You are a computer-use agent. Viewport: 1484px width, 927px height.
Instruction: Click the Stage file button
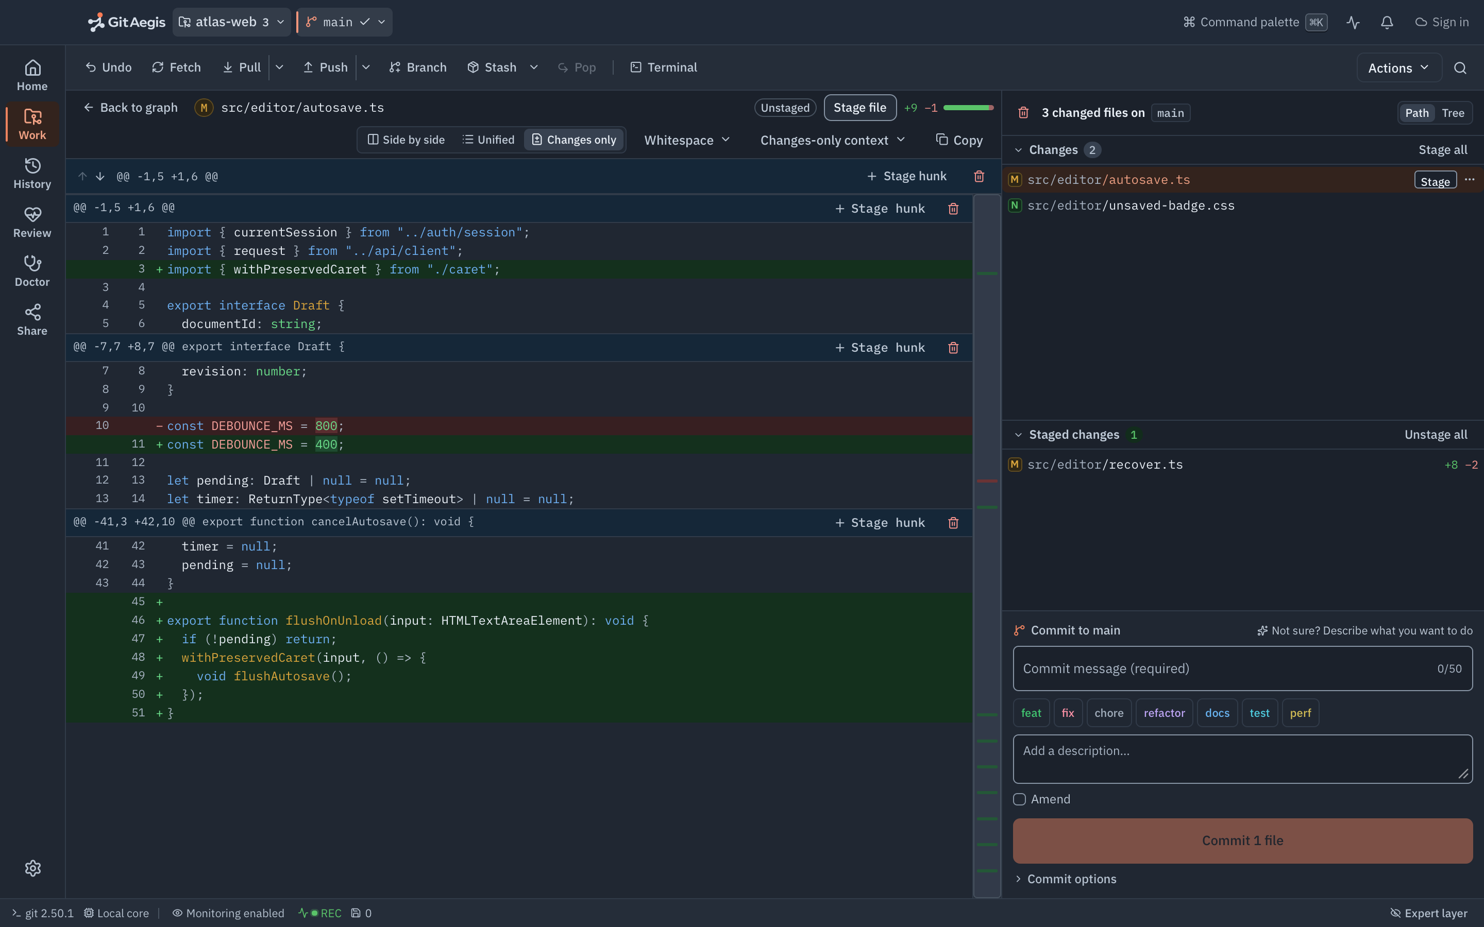[859, 108]
